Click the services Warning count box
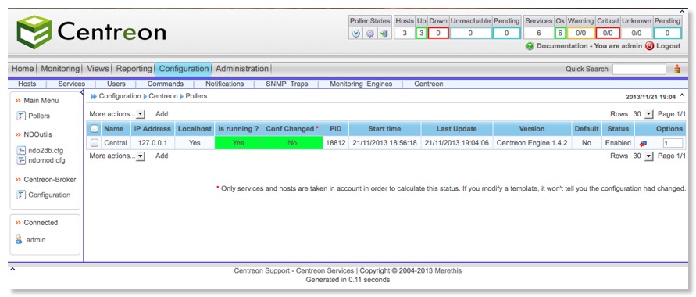The width and height of the screenshot is (696, 297). point(580,34)
